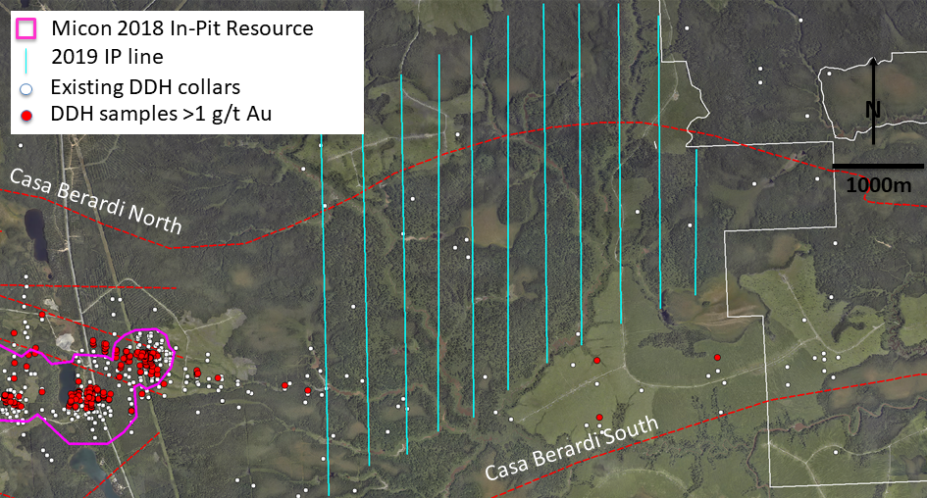Select 'DDH samples >1 g/t Au' legend text
Screen dimensions: 927x498
pyautogui.click(x=162, y=114)
